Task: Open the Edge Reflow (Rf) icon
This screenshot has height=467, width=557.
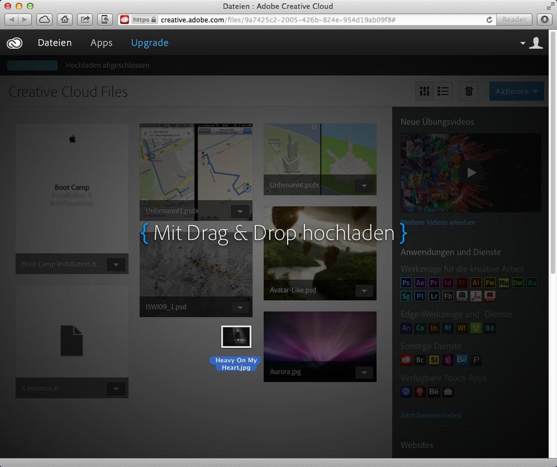Action: click(448, 328)
